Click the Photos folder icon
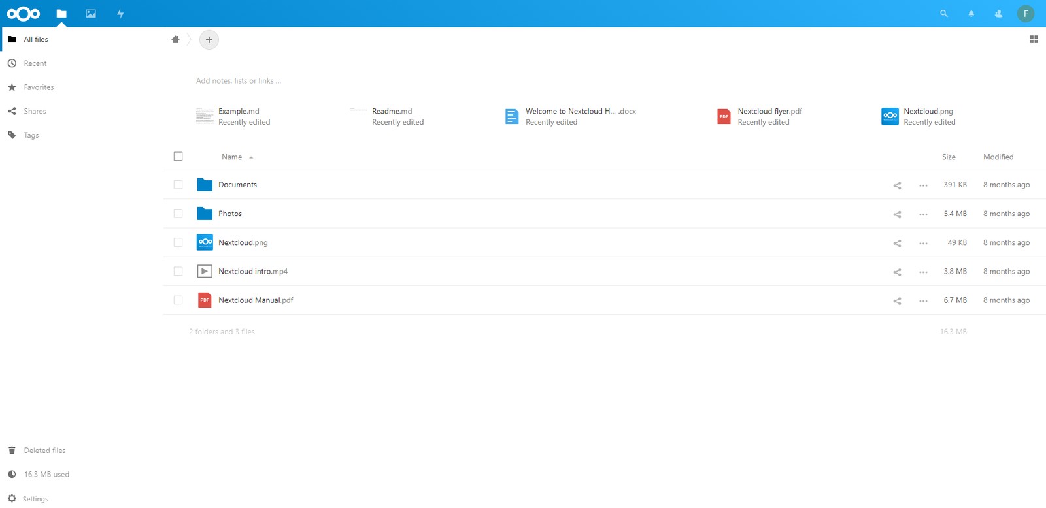This screenshot has height=508, width=1046. pos(205,214)
